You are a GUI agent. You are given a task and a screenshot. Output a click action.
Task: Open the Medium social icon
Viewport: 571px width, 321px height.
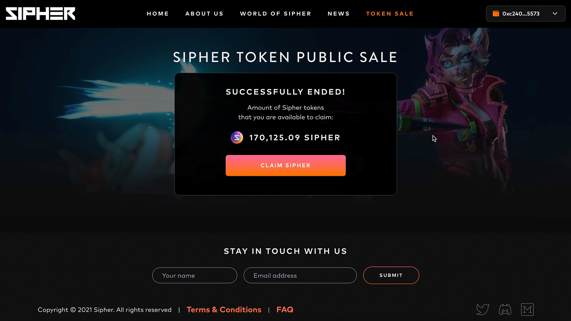pyautogui.click(x=527, y=310)
